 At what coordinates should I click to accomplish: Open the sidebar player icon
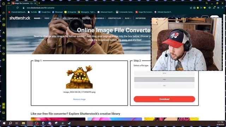click(4, 40)
